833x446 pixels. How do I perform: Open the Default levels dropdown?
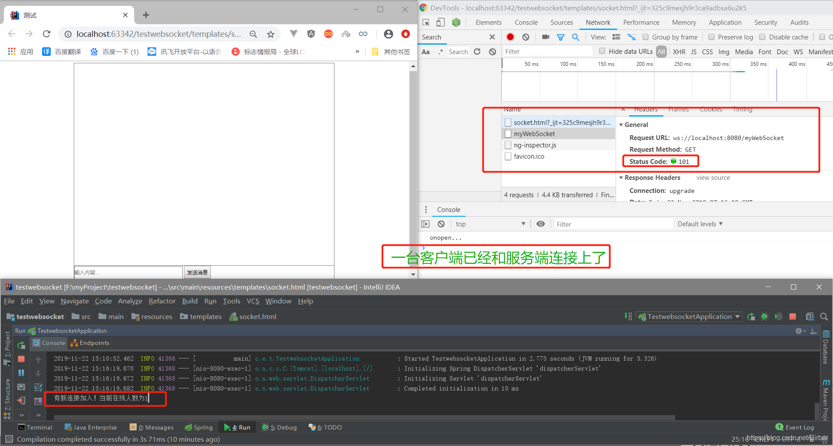click(x=700, y=224)
